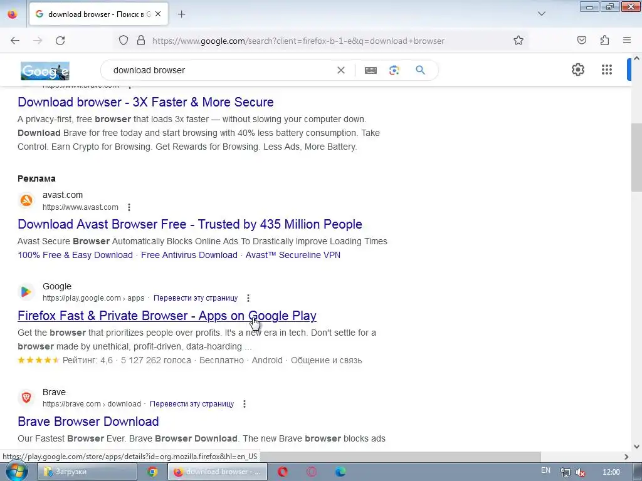Click the Google Play favicon of the result
The image size is (642, 481).
click(26, 292)
